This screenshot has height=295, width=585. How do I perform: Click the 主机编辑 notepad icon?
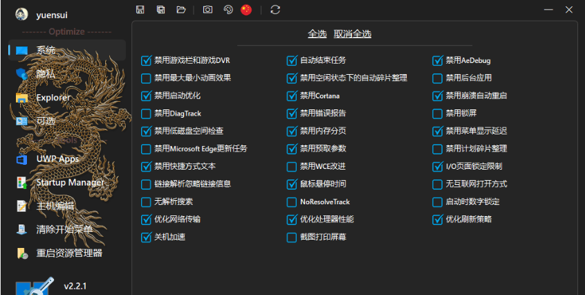click(x=21, y=206)
